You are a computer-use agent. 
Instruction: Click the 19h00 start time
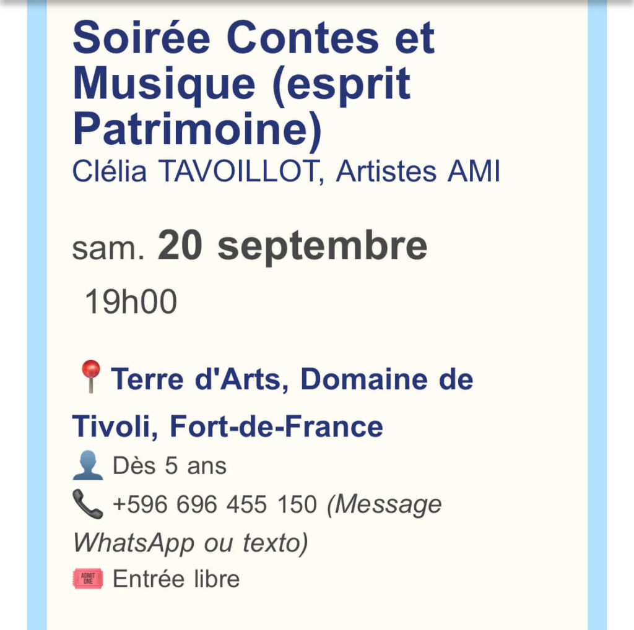[131, 303]
